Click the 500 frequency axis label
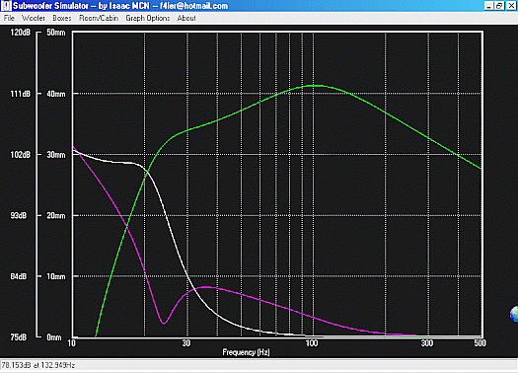The image size is (518, 373). click(480, 343)
